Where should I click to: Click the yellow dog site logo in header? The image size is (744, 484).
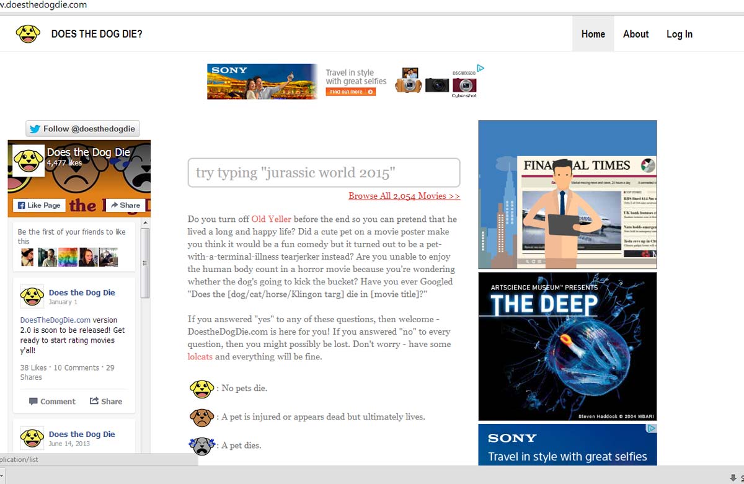coord(28,33)
